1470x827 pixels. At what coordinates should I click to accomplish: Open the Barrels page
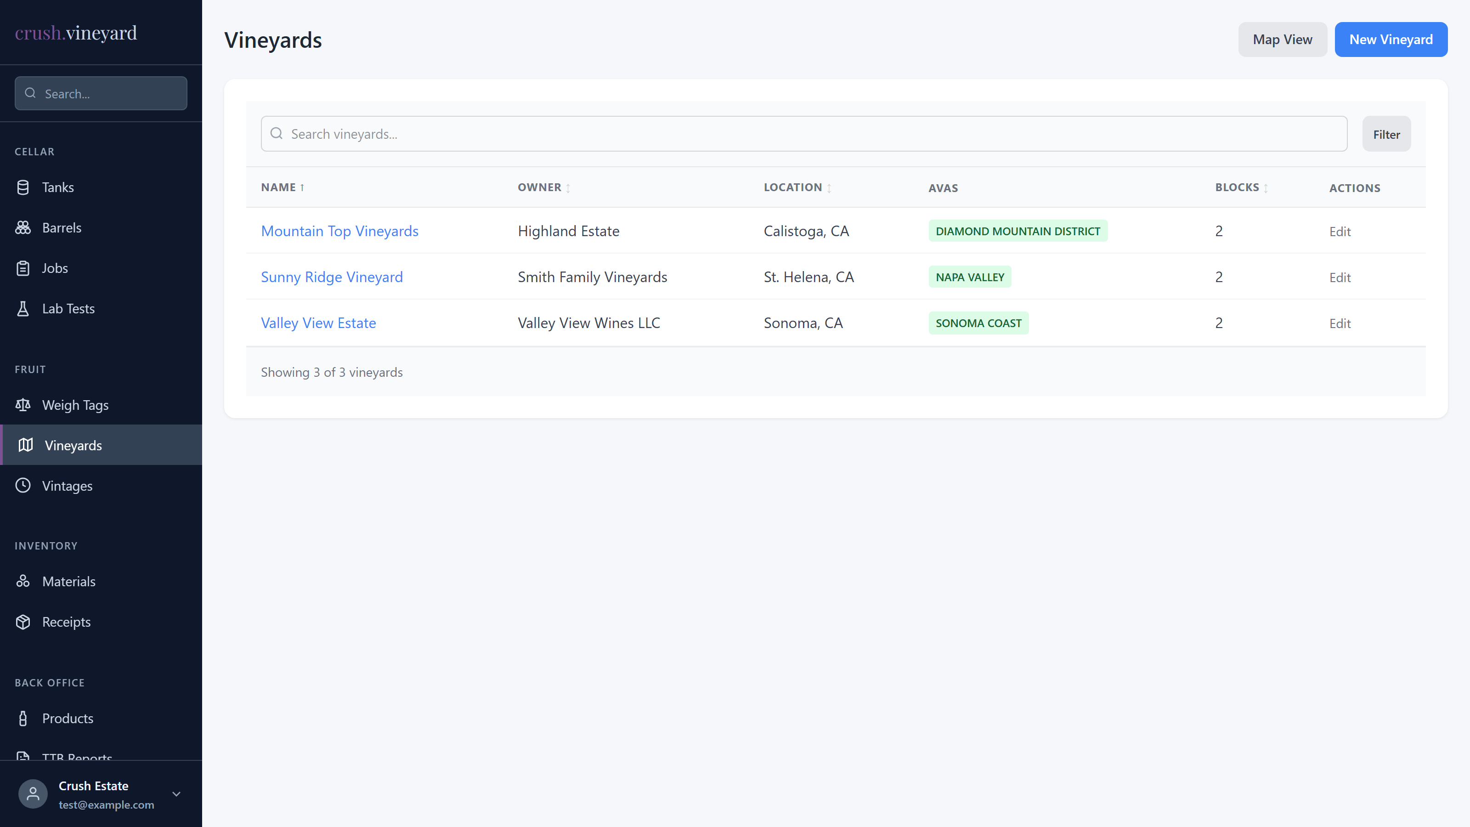point(101,228)
